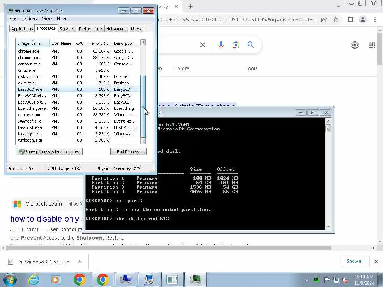Sort processes by Description column
The image size is (383, 287).
126,43
